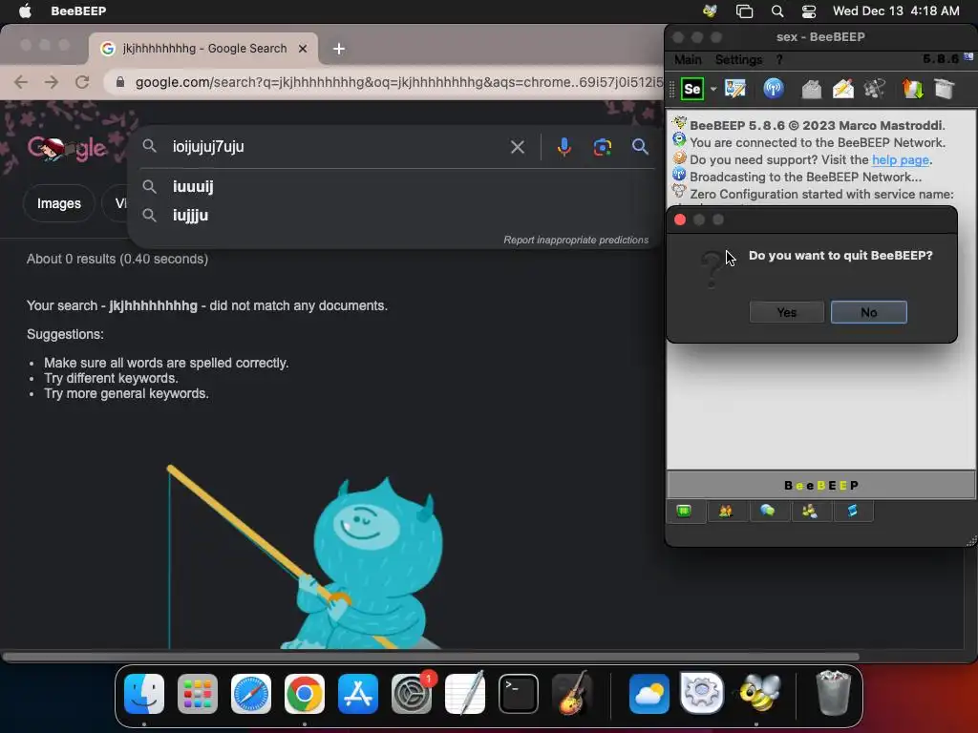This screenshot has height=733, width=978.
Task: Click the BeeBEEP bee icon in the Dock
Action: 759,694
